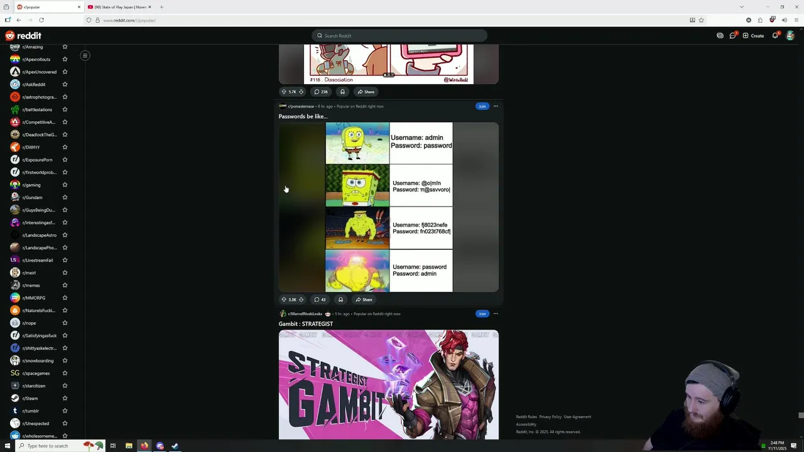Open the browser tab list dropdown
The height and width of the screenshot is (452, 804).
(x=742, y=7)
